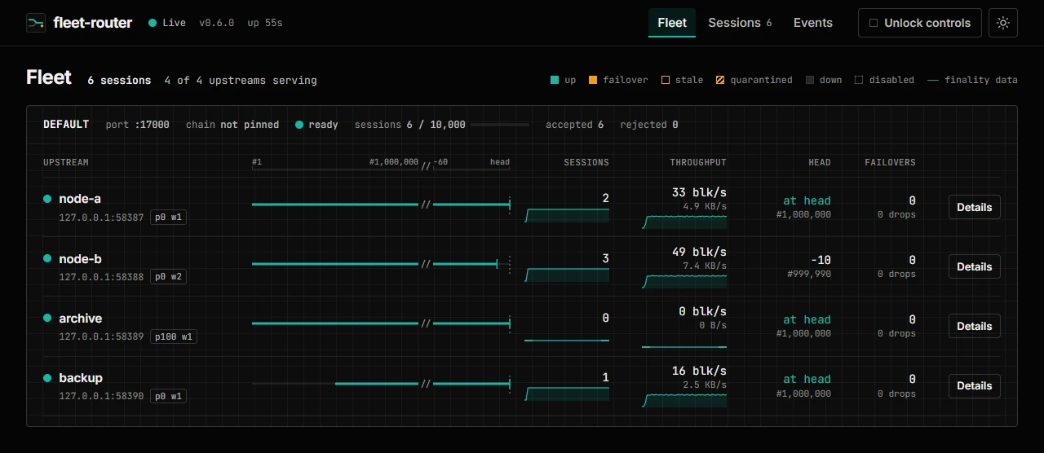The height and width of the screenshot is (453, 1044).
Task: Click the 'archive' upstream name
Action: tap(80, 318)
